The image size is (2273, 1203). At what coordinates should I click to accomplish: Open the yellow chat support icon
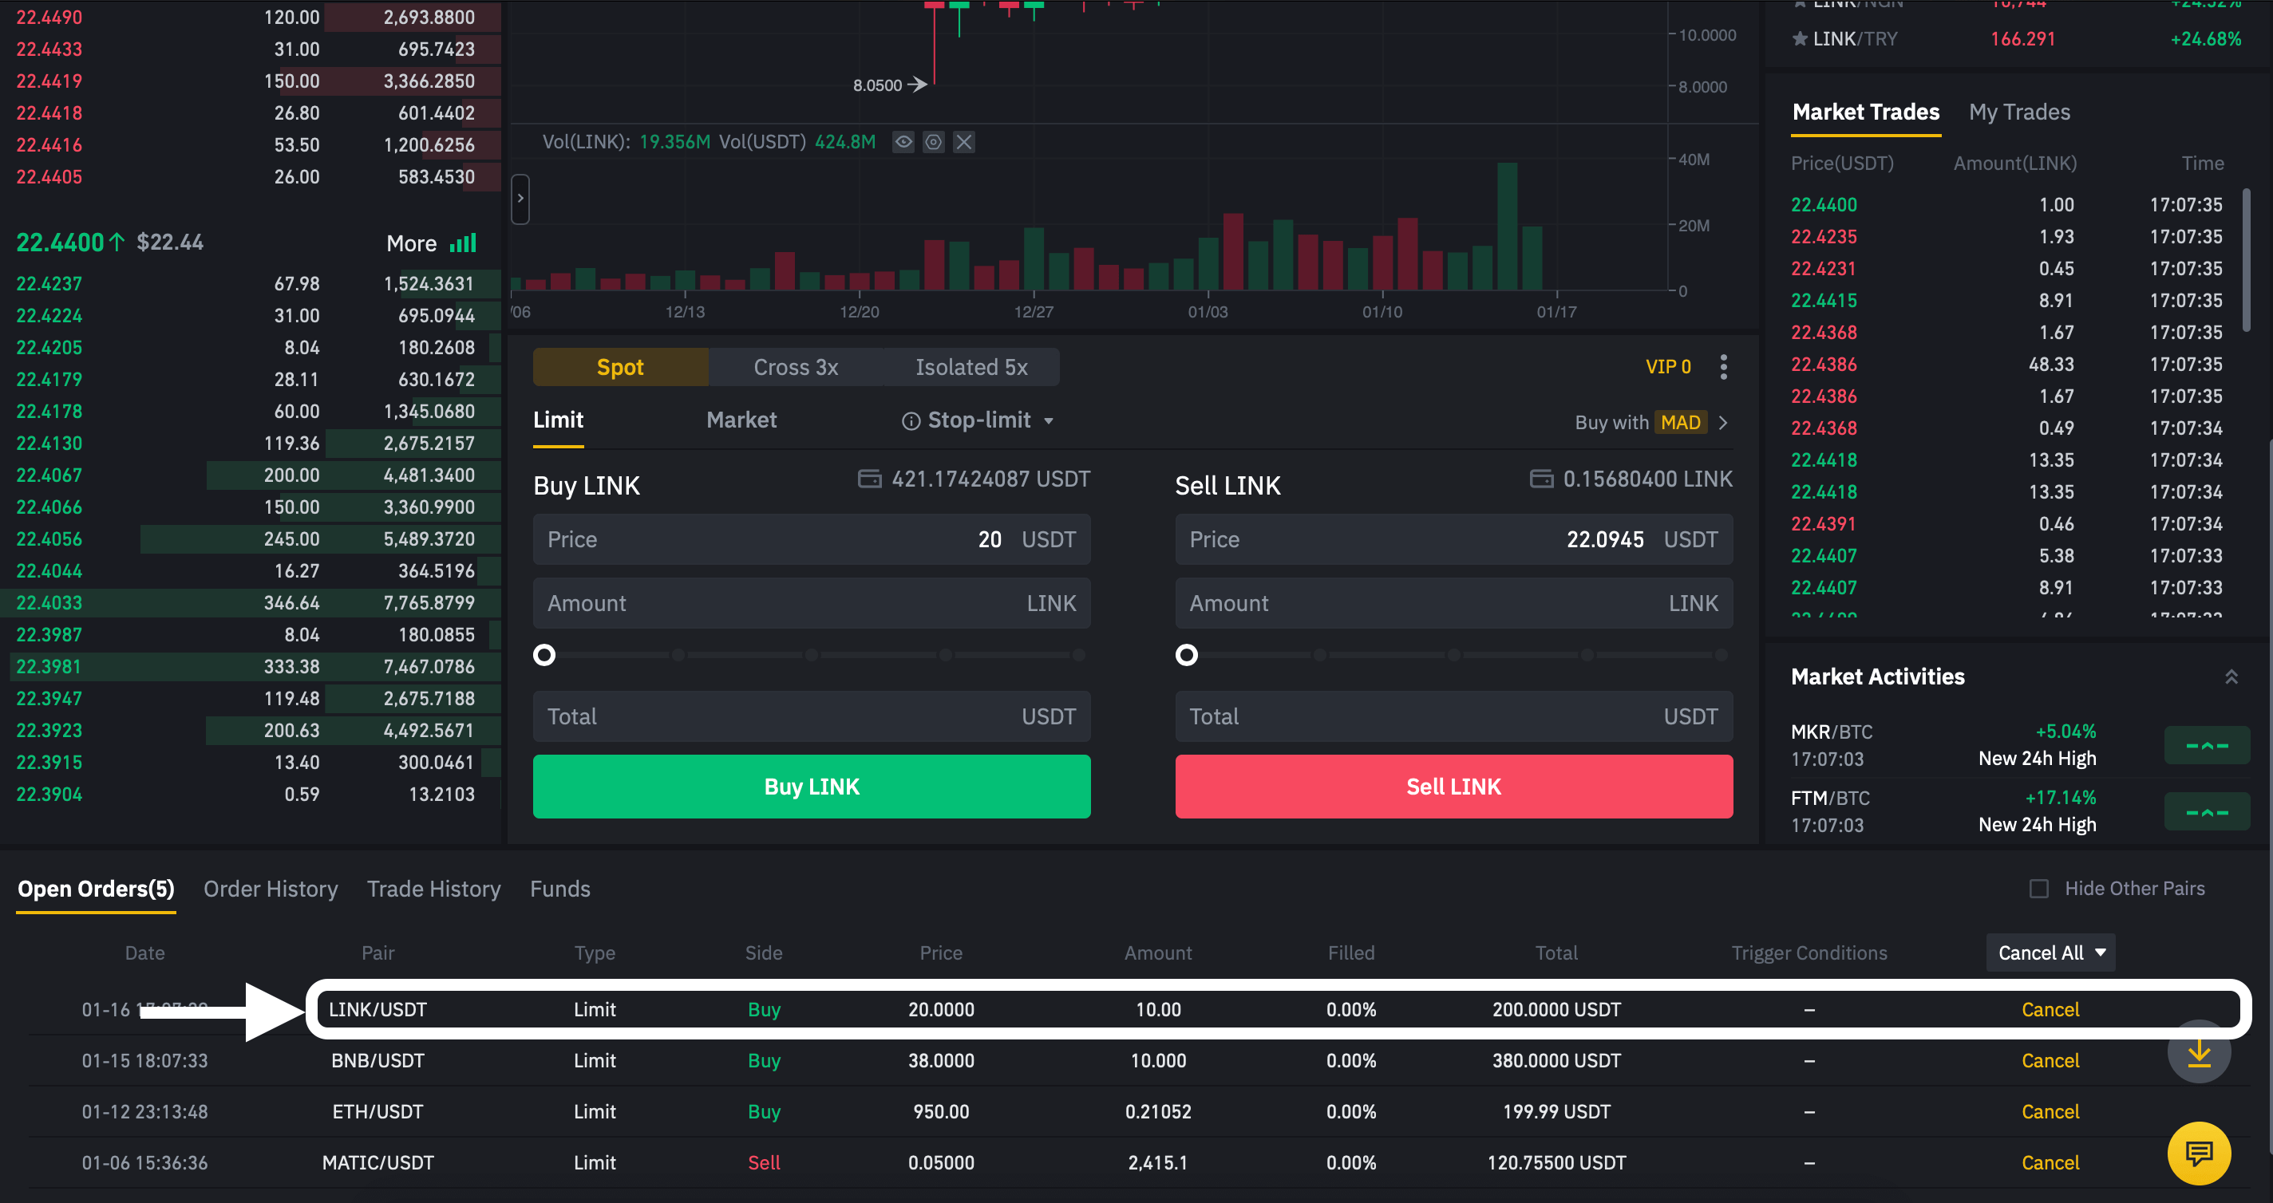(x=2199, y=1153)
